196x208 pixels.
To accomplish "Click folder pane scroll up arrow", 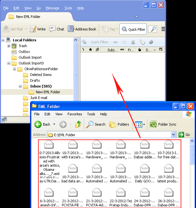I will click(x=75, y=40).
